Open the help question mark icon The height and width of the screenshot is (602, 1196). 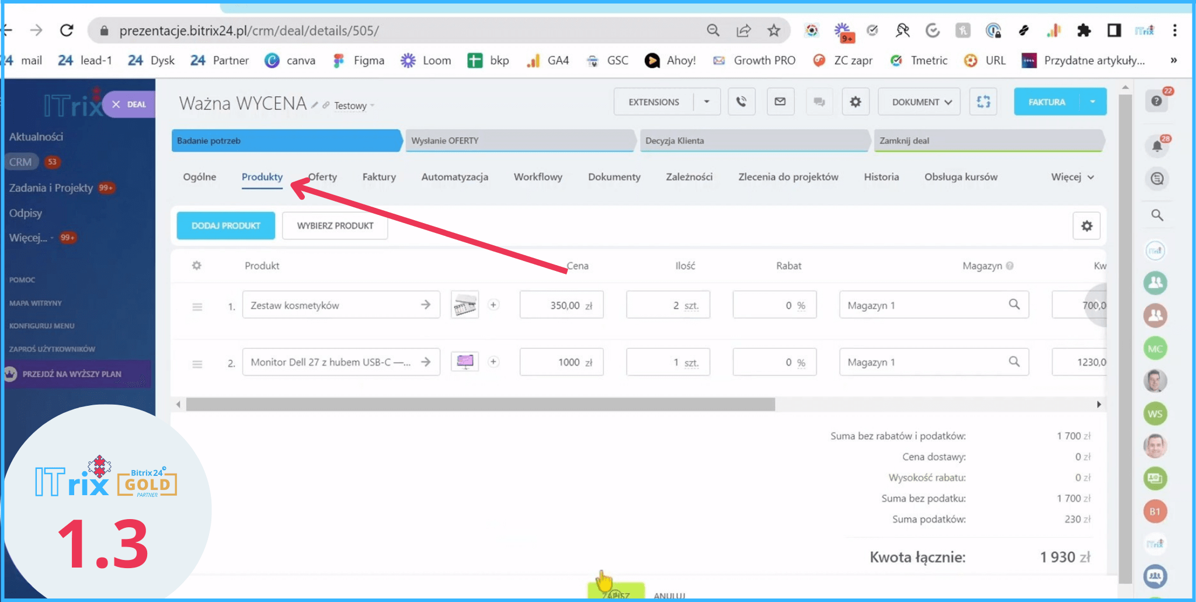click(x=1156, y=102)
